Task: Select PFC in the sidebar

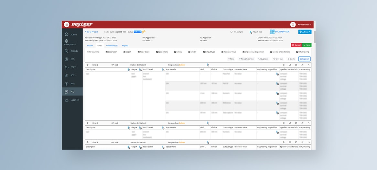Action: tap(72, 92)
